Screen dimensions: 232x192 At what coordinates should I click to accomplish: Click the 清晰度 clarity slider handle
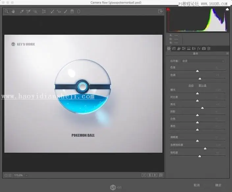pos(197,141)
